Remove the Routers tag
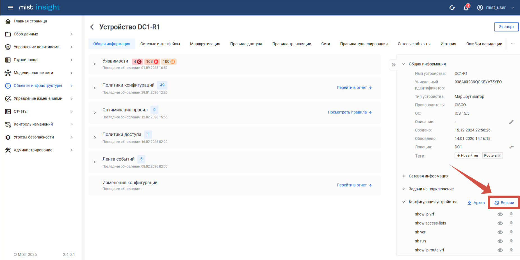The width and height of the screenshot is (520, 260). coord(499,155)
